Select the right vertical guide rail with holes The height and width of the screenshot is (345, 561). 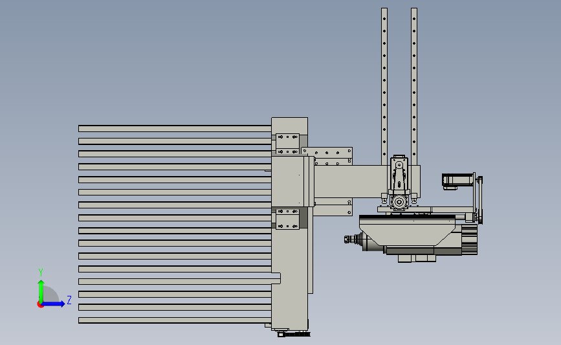click(414, 87)
